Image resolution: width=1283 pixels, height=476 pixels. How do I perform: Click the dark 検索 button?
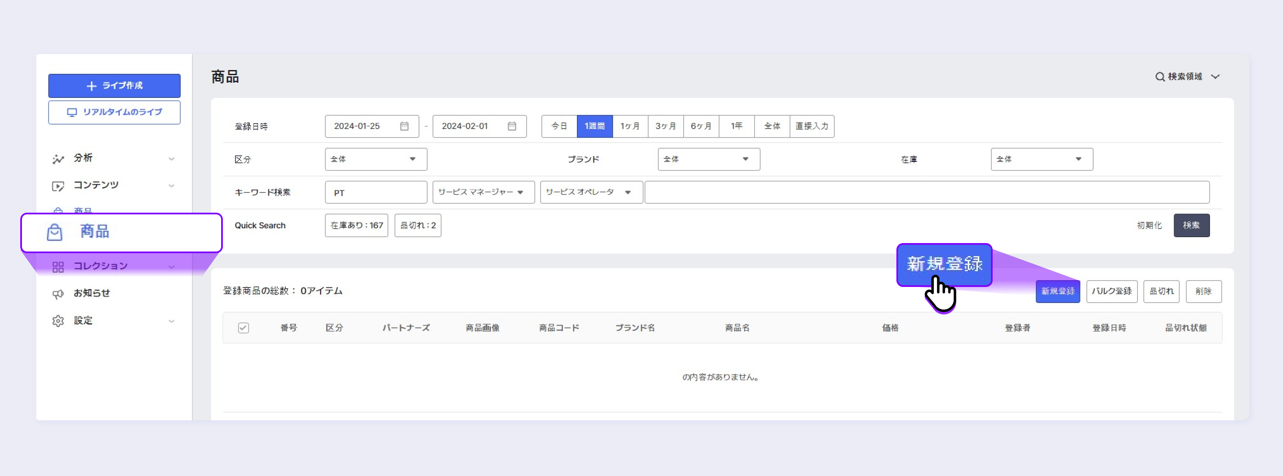[1191, 226]
